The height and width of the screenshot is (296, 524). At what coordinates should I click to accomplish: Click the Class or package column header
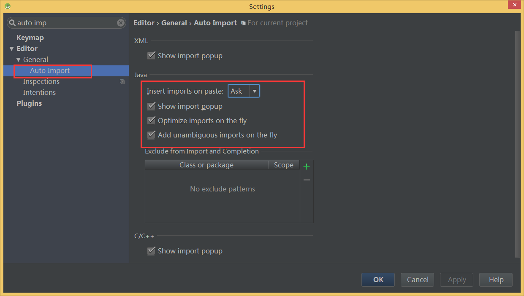(206, 165)
